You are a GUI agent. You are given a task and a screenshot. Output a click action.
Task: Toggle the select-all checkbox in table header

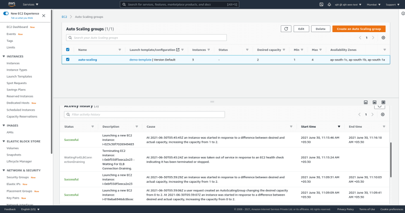[x=68, y=50]
